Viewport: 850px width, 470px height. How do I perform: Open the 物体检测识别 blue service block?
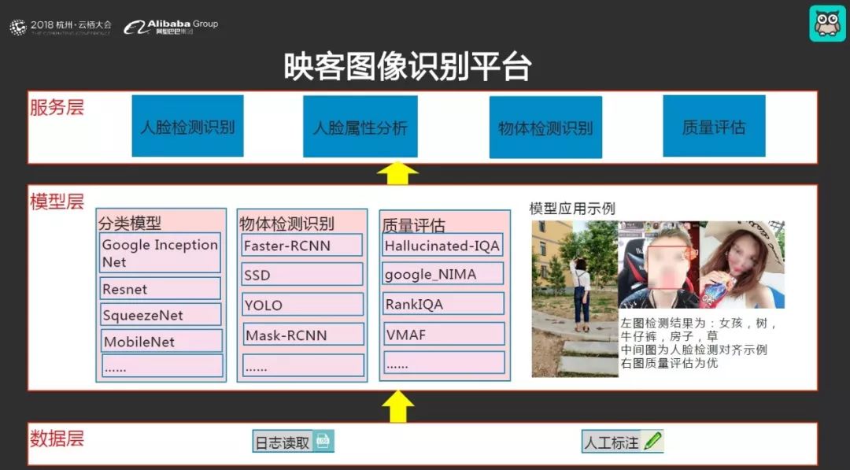coord(545,128)
